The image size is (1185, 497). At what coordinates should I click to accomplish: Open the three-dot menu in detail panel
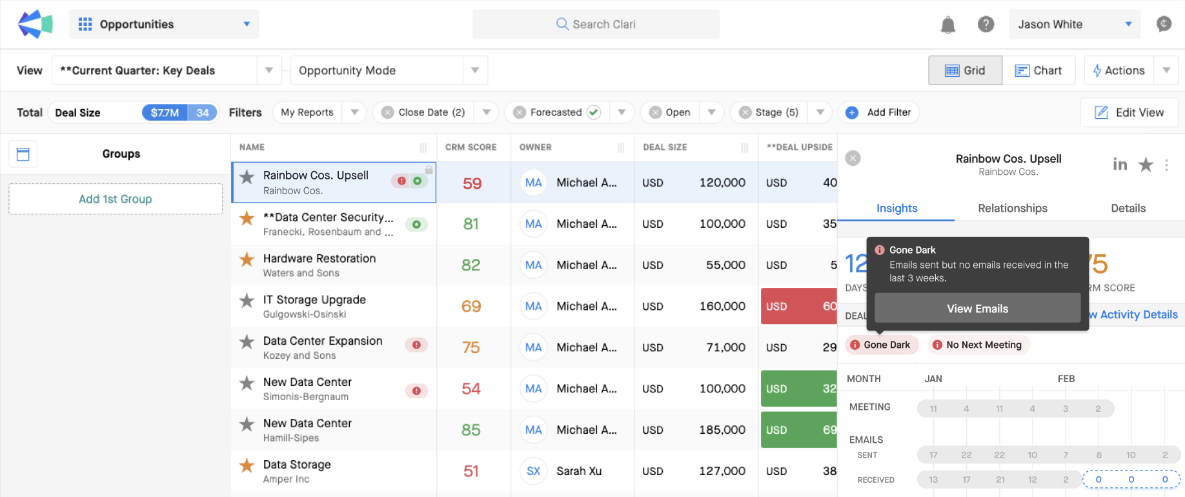click(x=1166, y=165)
